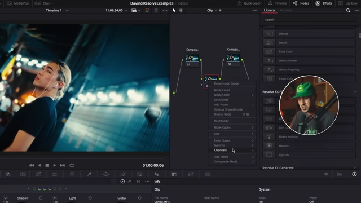The image size is (361, 203).
Task: Expand Add Matte submenu
Action: tap(232, 157)
